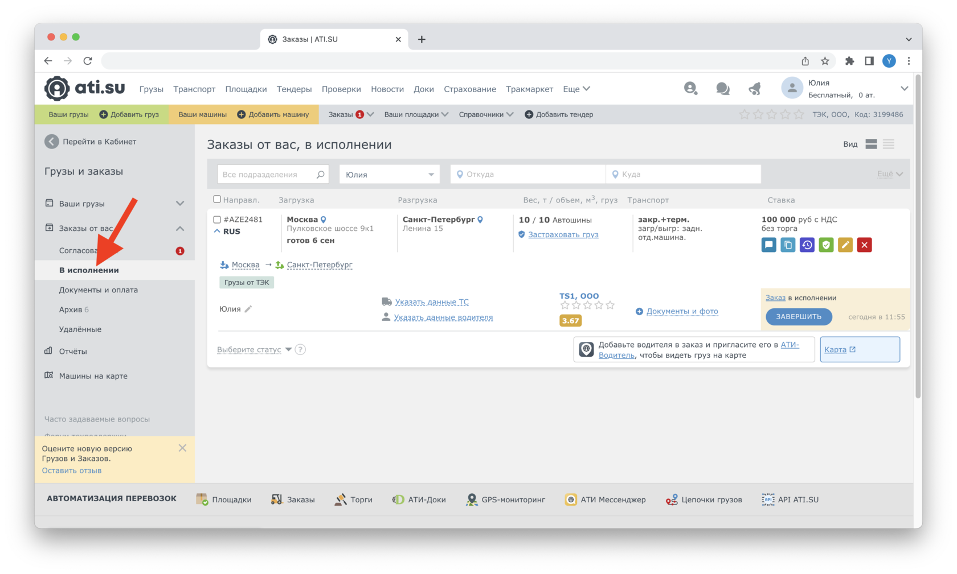957x574 pixels.
Task: Open order history clock icon
Action: (x=807, y=245)
